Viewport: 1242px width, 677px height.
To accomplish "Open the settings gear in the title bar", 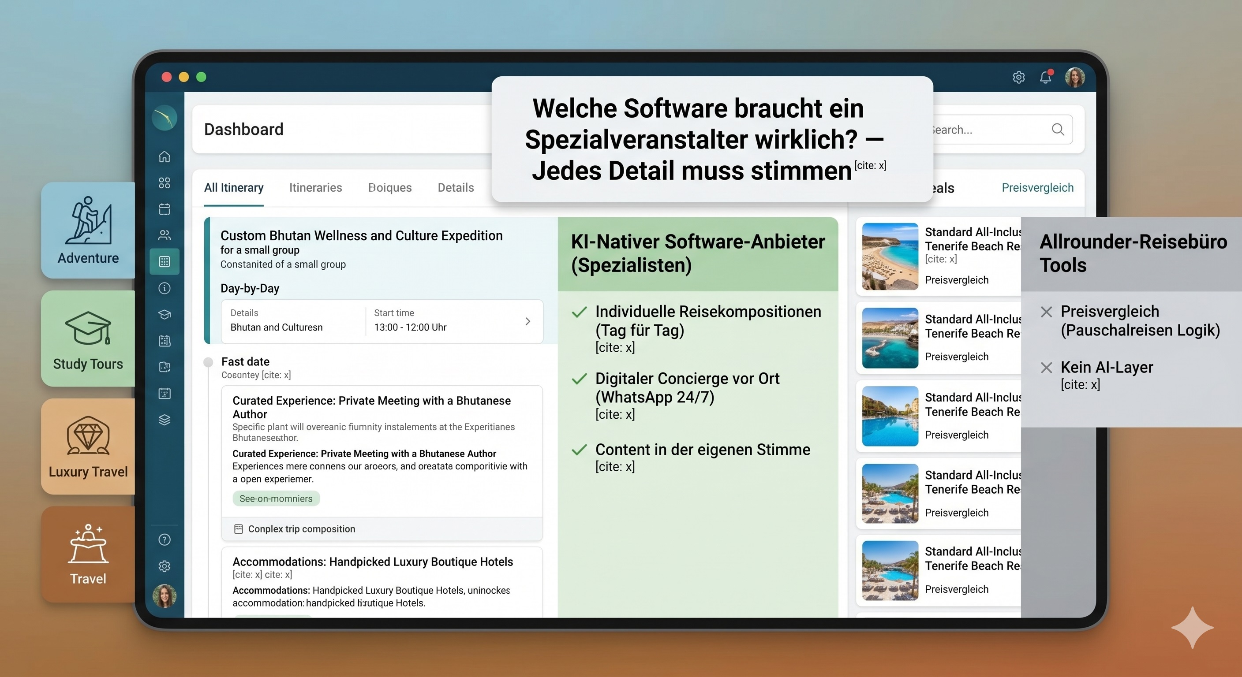I will click(x=1018, y=77).
